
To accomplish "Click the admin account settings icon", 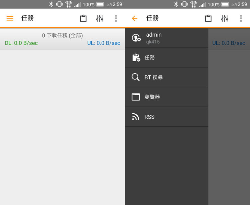I will click(136, 38).
